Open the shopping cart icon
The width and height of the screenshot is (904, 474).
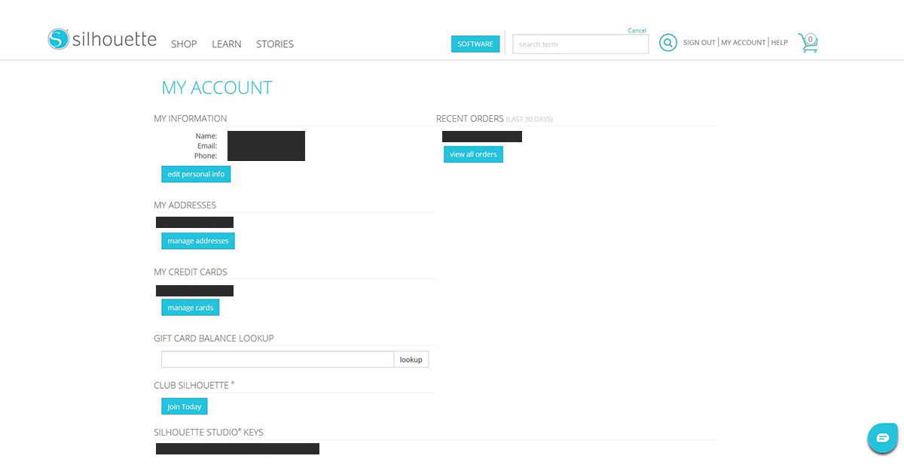click(808, 43)
